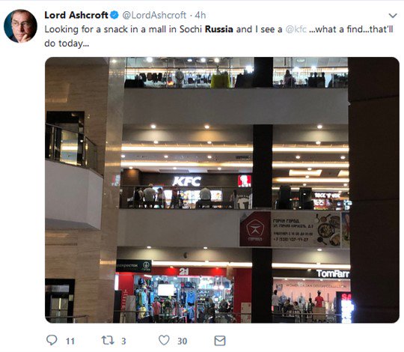
Task: Click the red restaurant banner in photo
Action: tap(255, 229)
